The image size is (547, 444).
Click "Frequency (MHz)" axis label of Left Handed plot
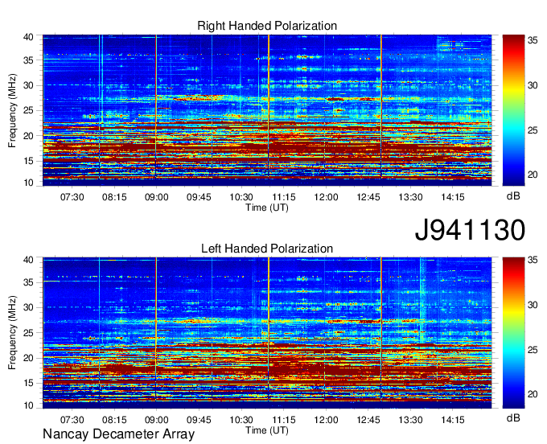tap(12, 333)
